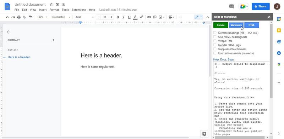Enable Demote headings option
Screen dimensions: 284x139
[x=215, y=33]
